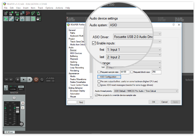Select Buffering in the preferences tree
The height and width of the screenshot is (137, 196).
click(x=74, y=56)
